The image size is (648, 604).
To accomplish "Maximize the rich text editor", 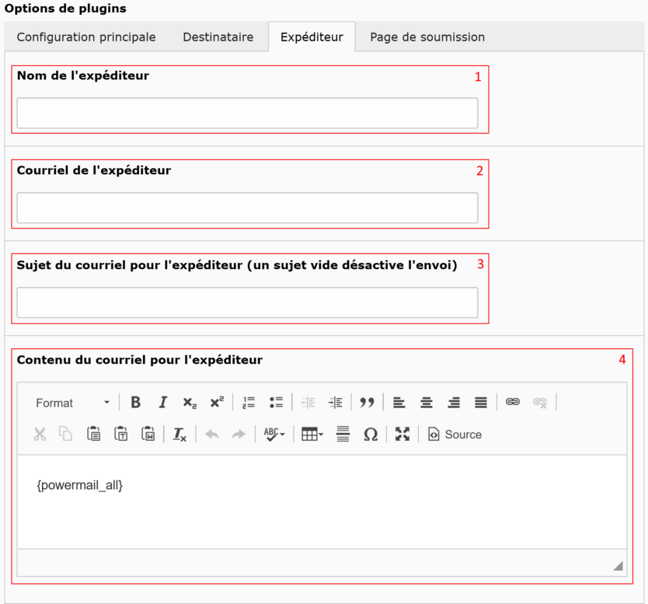I will click(x=402, y=435).
